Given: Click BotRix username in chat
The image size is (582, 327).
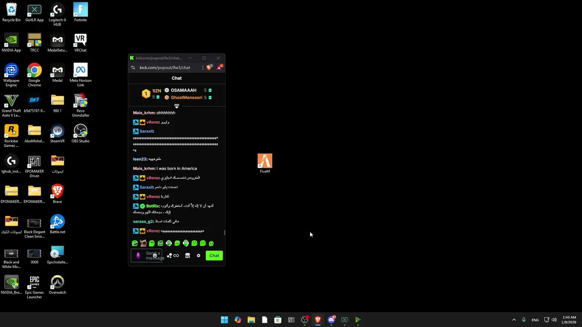Looking at the screenshot, I should click(x=153, y=206).
